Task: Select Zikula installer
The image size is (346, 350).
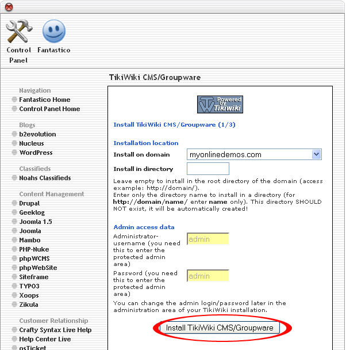Action: [x=29, y=305]
